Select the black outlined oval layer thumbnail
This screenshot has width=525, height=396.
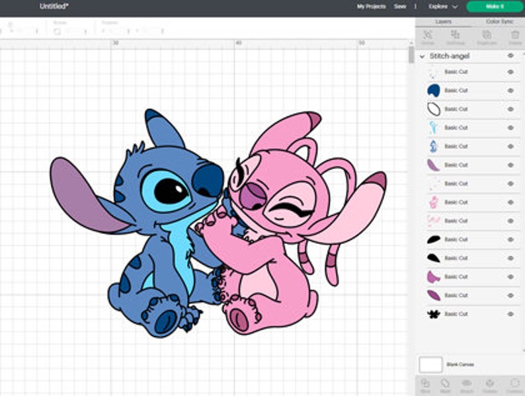pyautogui.click(x=434, y=109)
